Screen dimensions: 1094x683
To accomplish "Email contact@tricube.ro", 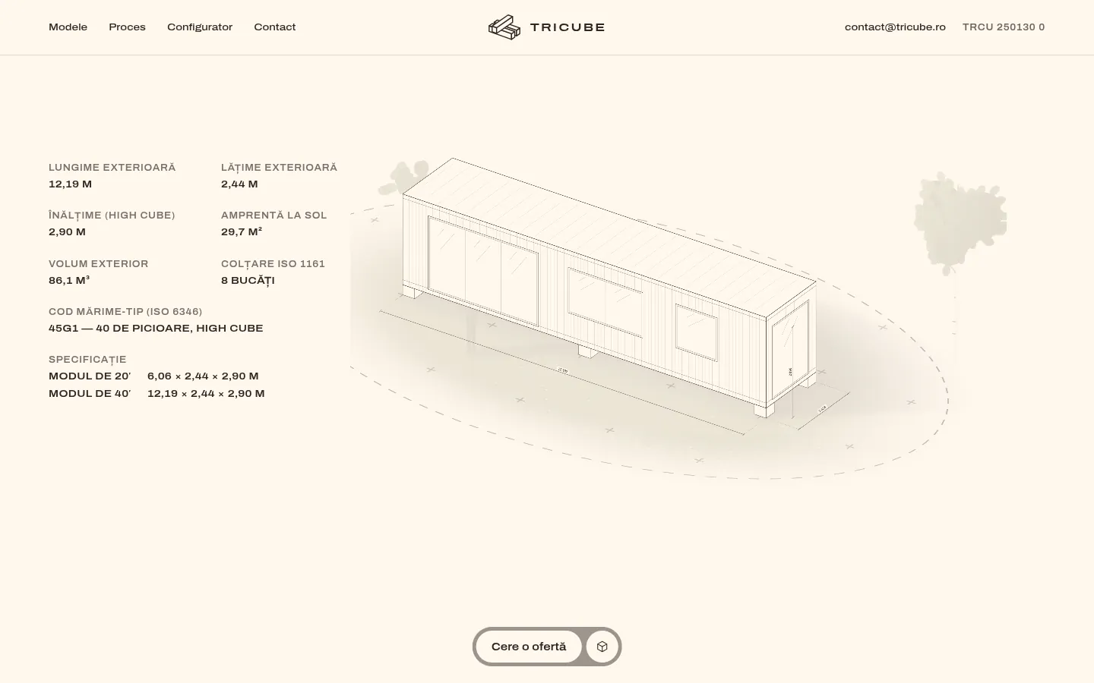I will [x=895, y=27].
